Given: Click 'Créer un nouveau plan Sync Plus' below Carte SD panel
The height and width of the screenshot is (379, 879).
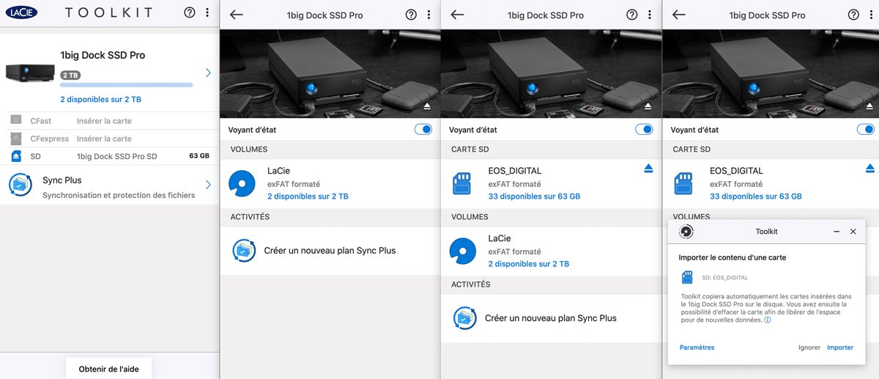Looking at the screenshot, I should pos(551,318).
